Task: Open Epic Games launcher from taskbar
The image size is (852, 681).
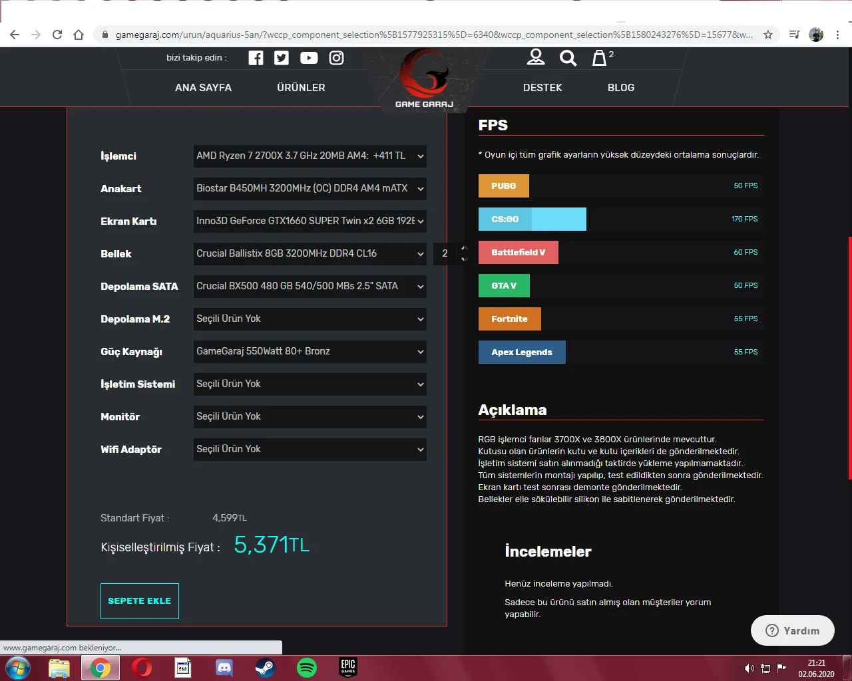Action: click(348, 668)
